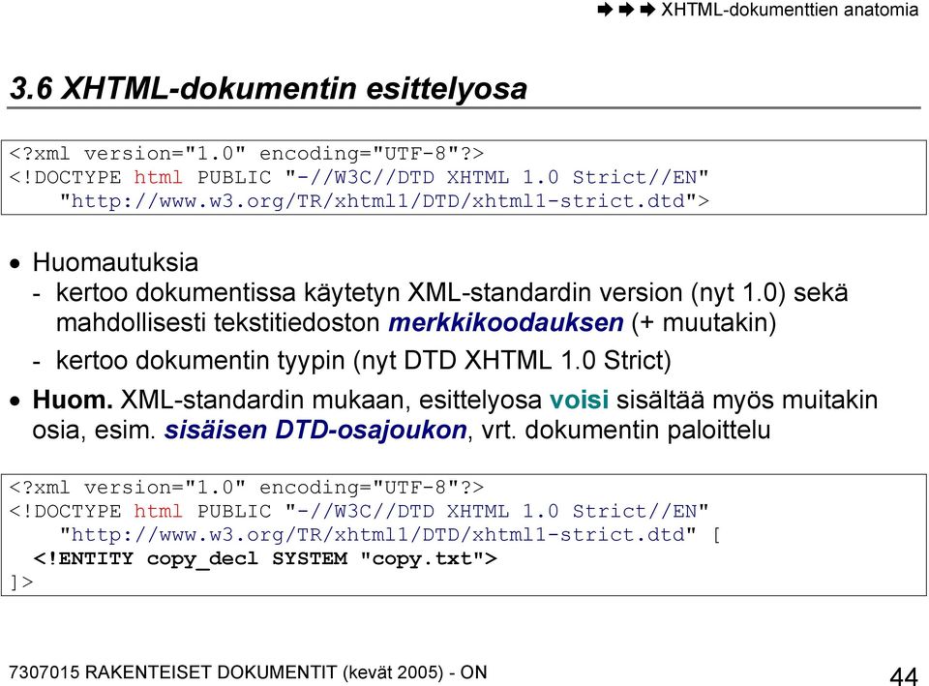The height and width of the screenshot is (686, 929).
Task: Click the heading '3.6 XHTML-dokumentin esittelyosa'
Action: pyautogui.click(x=268, y=89)
